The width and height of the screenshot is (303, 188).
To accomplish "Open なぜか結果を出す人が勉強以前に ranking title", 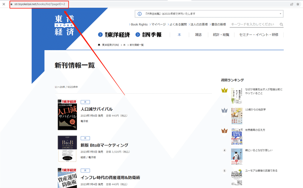I will (x=264, y=91).
